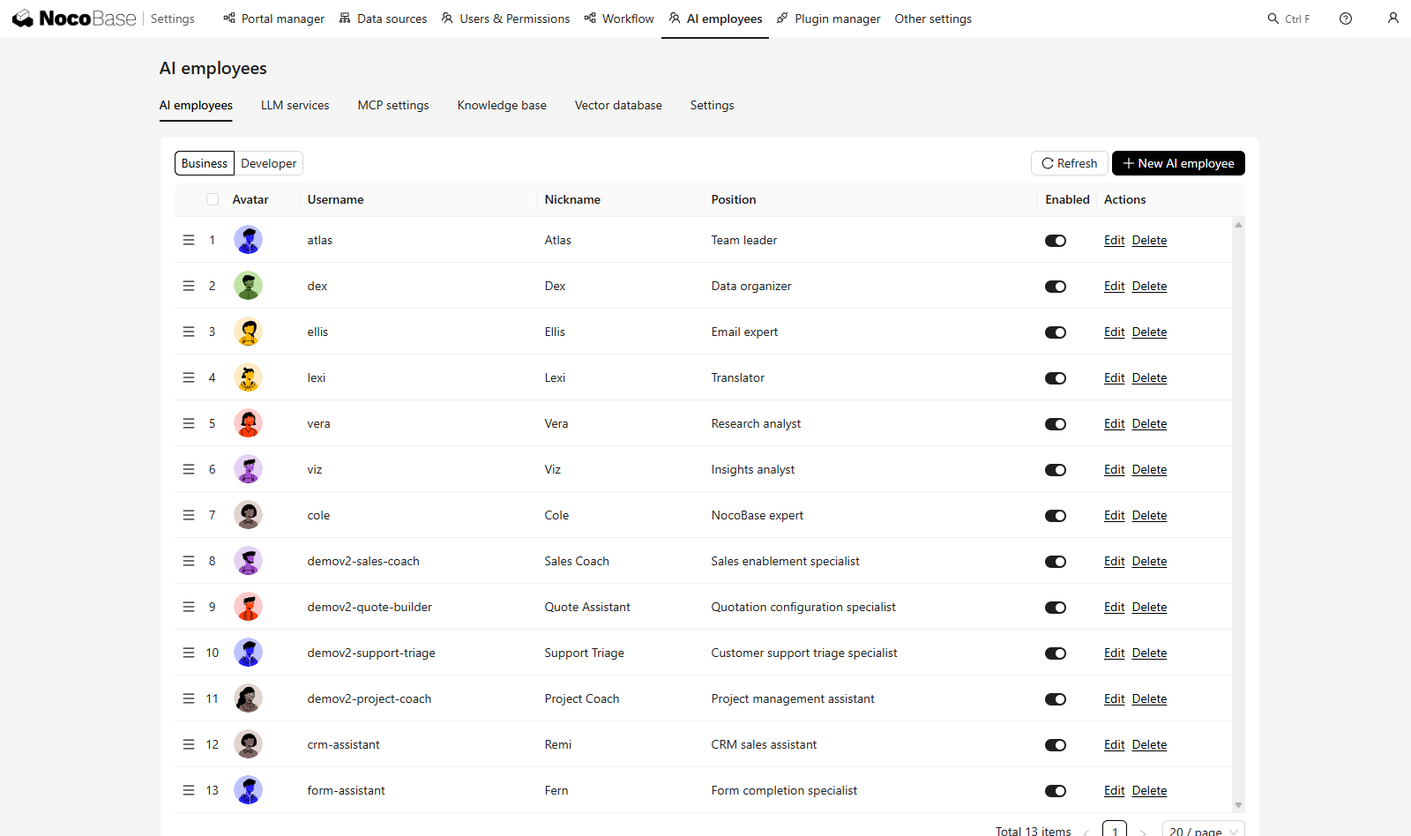1411x836 pixels.
Task: Click the drag handle for vera row
Action: [x=189, y=423]
